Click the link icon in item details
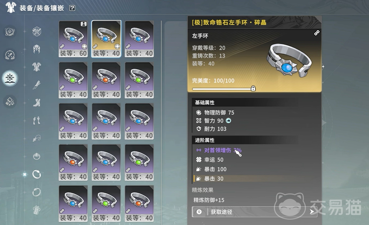The image size is (369, 225). coord(317,33)
